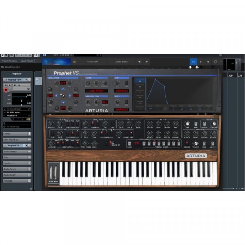Screen dimensions: 245x245
Task: Click the vector joystick center ball
Action: 62,95
